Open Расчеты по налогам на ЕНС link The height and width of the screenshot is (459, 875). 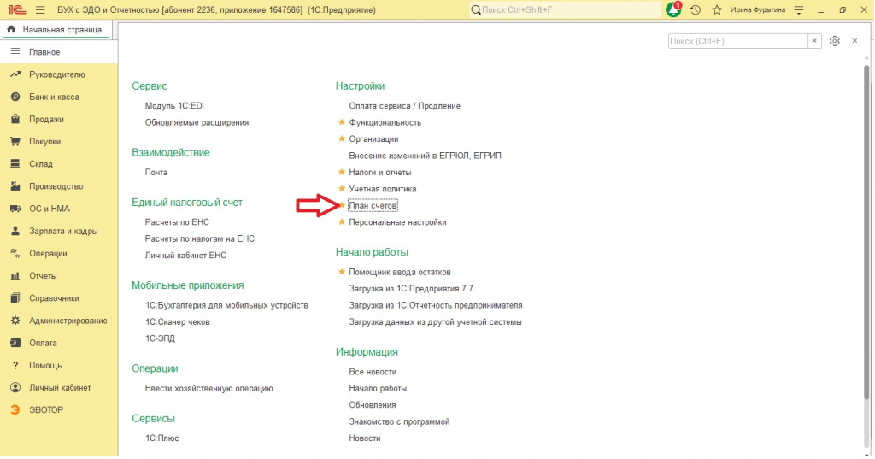coord(199,238)
